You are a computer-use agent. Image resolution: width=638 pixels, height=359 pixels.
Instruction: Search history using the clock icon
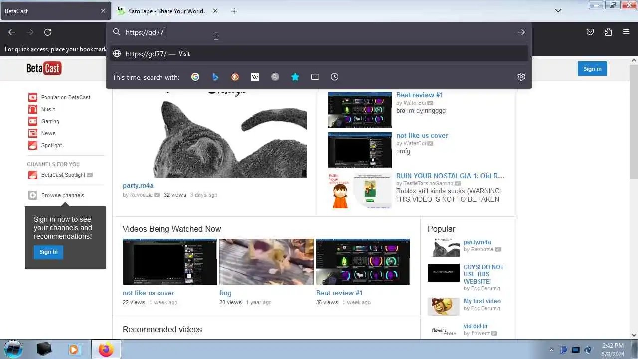(335, 77)
